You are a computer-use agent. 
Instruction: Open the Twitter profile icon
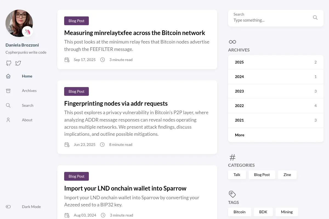point(18,63)
